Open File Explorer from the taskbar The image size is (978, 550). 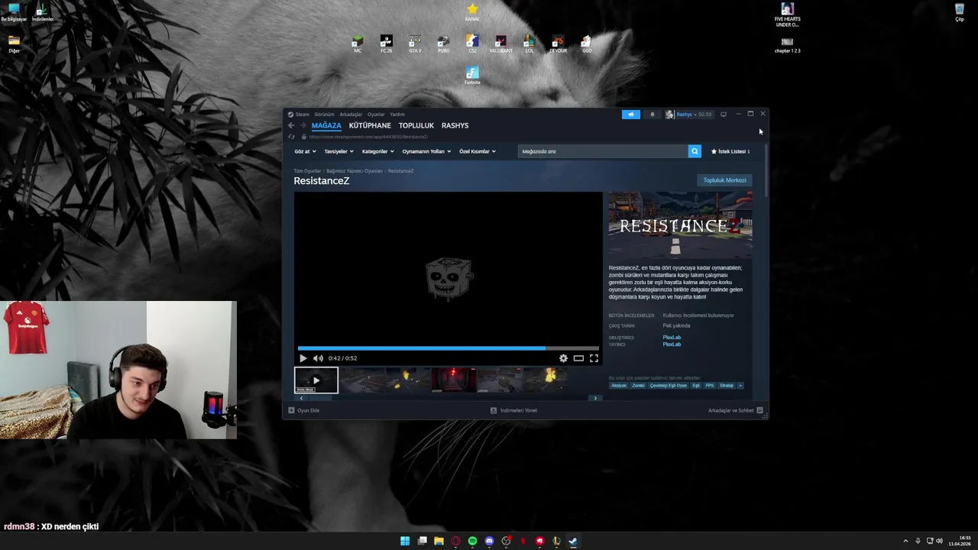pyautogui.click(x=439, y=541)
